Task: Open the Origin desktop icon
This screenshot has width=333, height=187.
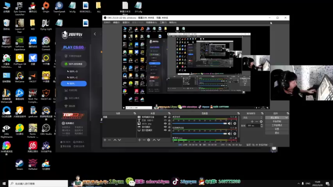Action: [x=46, y=7]
